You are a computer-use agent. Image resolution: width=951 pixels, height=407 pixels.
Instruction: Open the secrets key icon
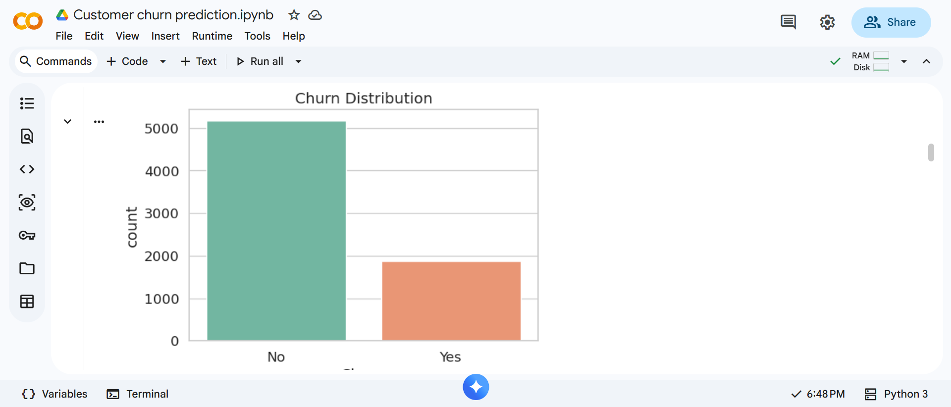[27, 235]
